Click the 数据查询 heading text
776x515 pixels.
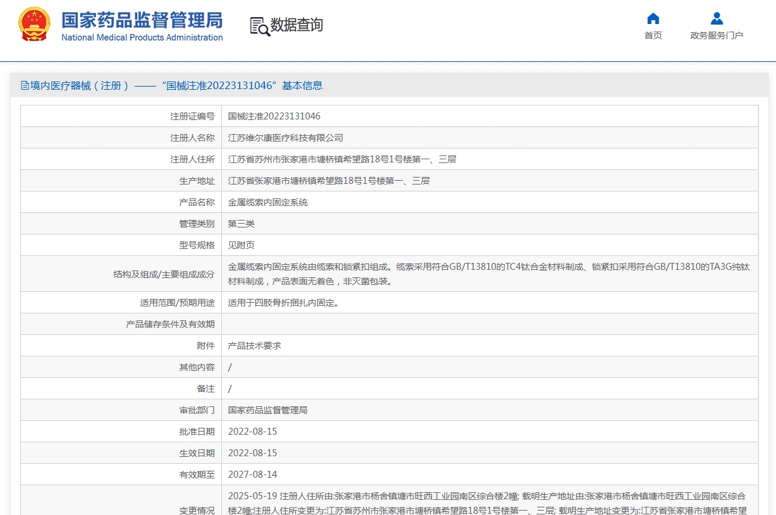coord(297,25)
